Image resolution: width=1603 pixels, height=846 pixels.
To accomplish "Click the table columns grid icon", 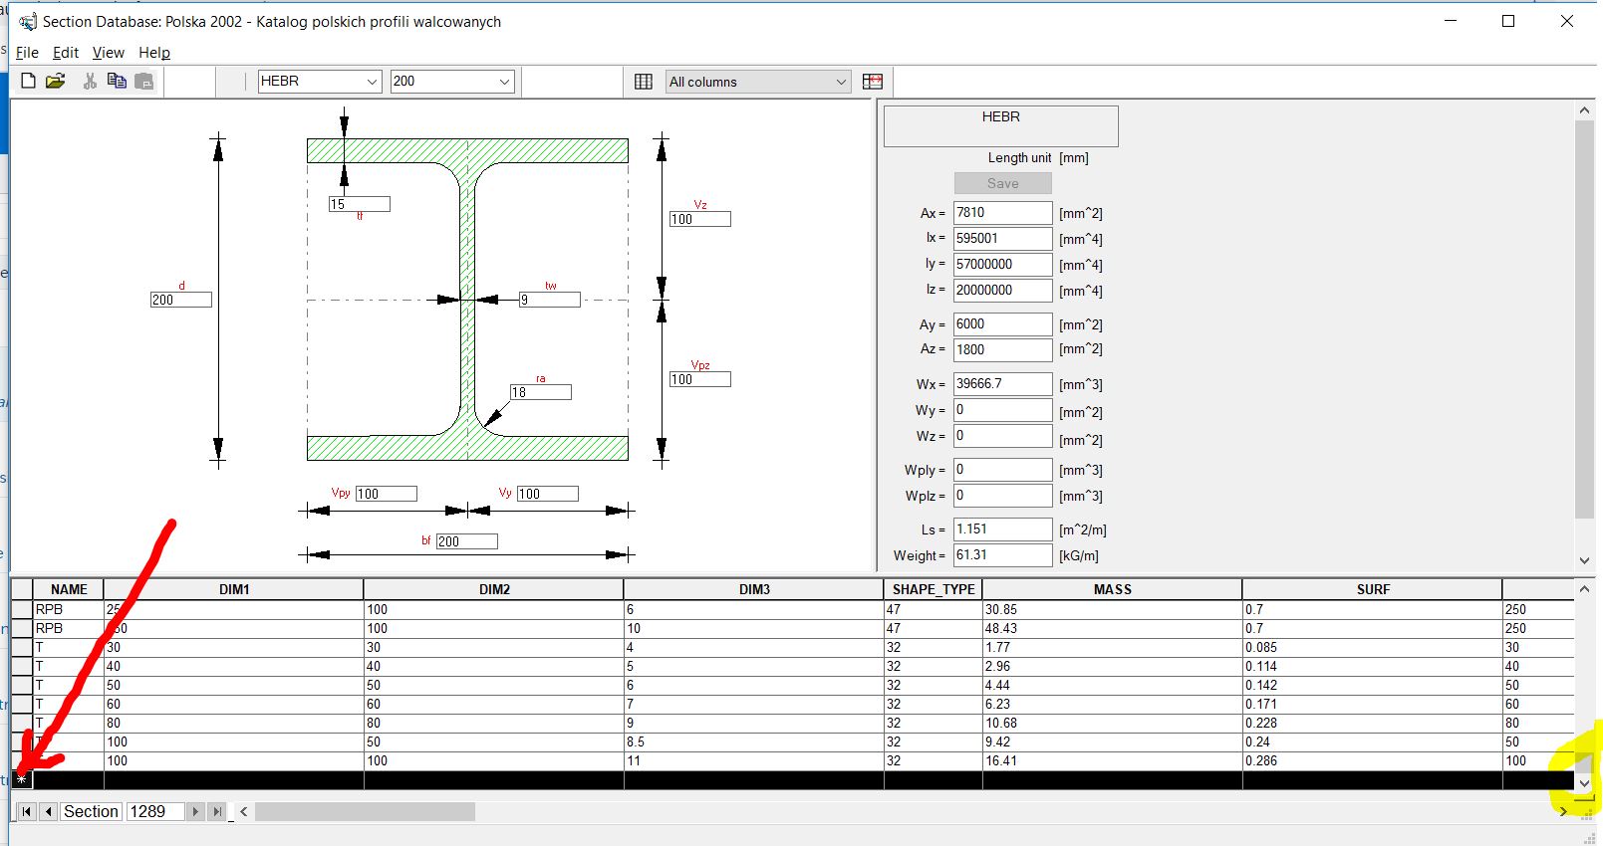I will coord(644,82).
